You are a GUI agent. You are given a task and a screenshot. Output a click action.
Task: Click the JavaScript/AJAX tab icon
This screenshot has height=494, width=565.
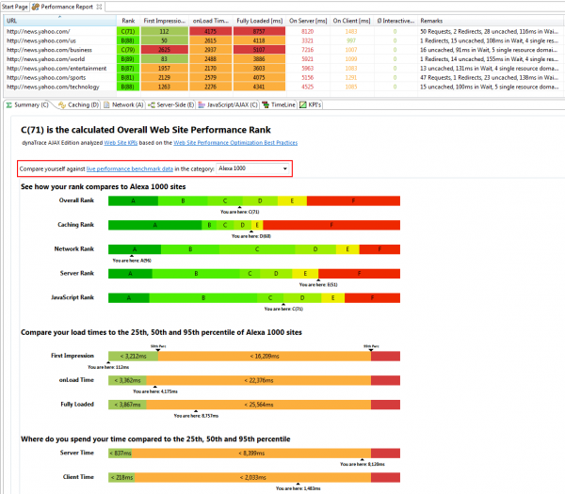[202, 104]
